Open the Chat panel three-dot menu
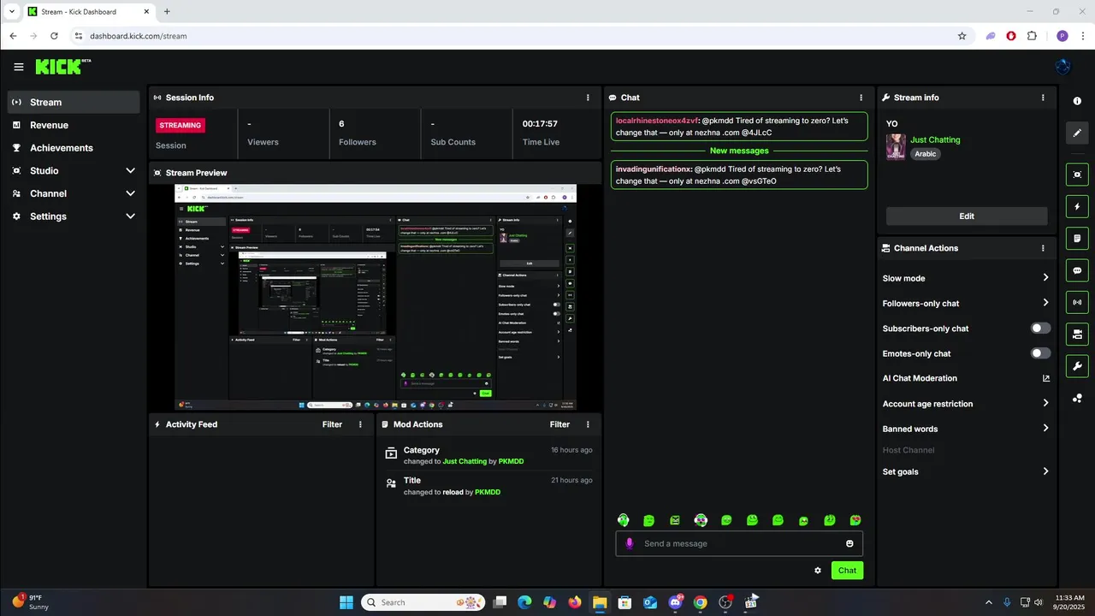This screenshot has height=616, width=1095. coord(861,98)
